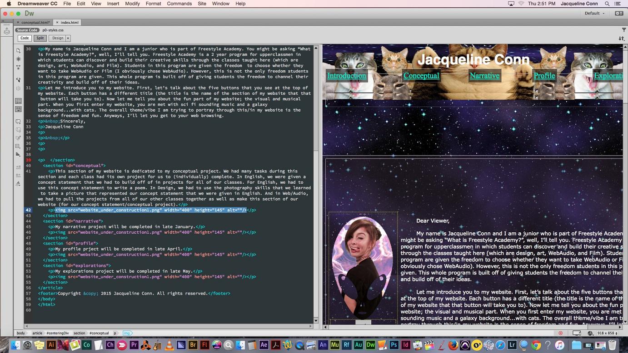Click the Format Source Code icon
Screen dimensions: 628x353
18,184
